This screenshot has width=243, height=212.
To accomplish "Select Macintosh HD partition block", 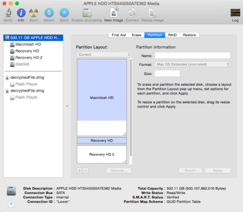I will click(102, 97).
